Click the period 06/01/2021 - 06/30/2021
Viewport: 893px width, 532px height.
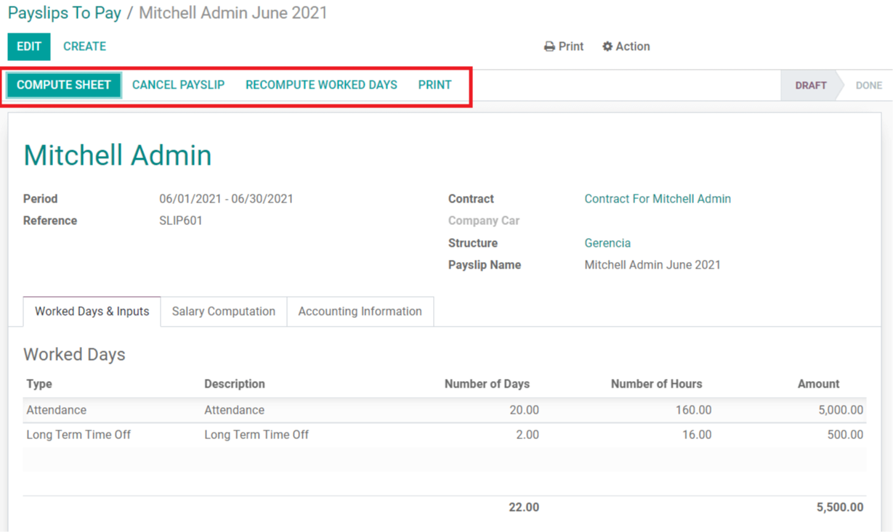point(226,199)
